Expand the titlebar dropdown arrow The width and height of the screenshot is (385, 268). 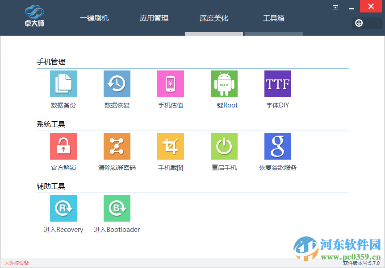point(335,7)
